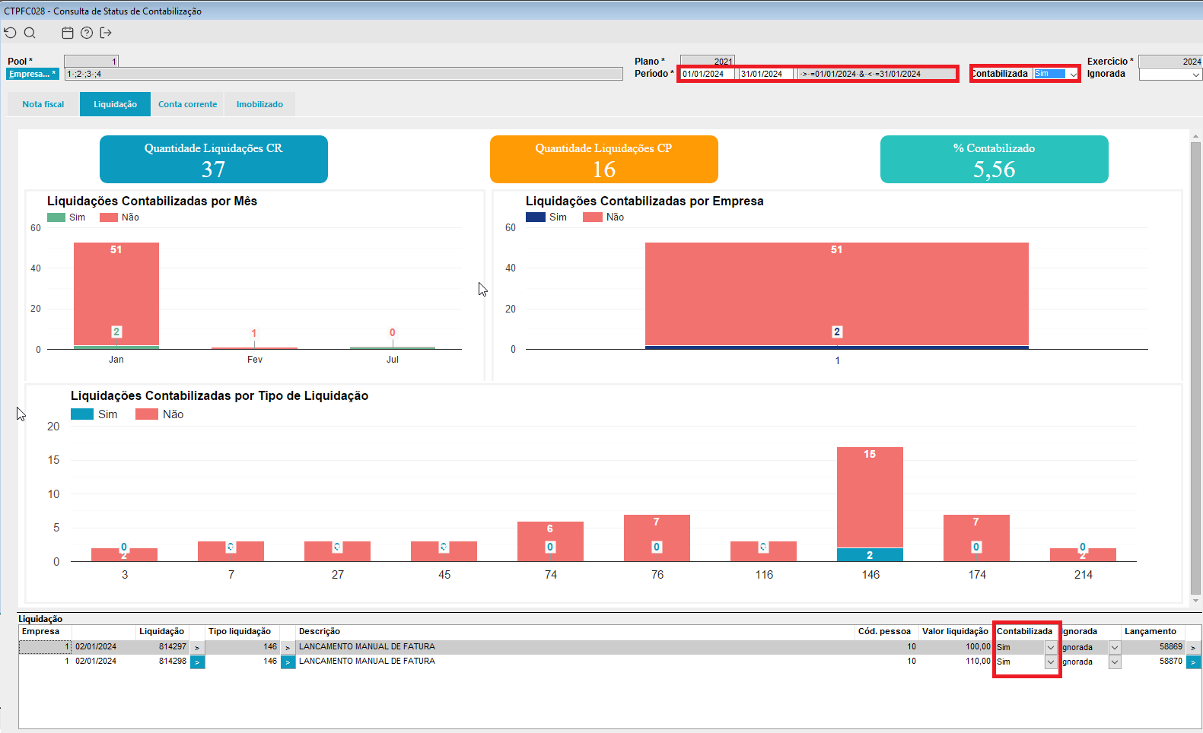This screenshot has width=1203, height=733.
Task: Click the Valor liquidação column header
Action: tap(955, 631)
